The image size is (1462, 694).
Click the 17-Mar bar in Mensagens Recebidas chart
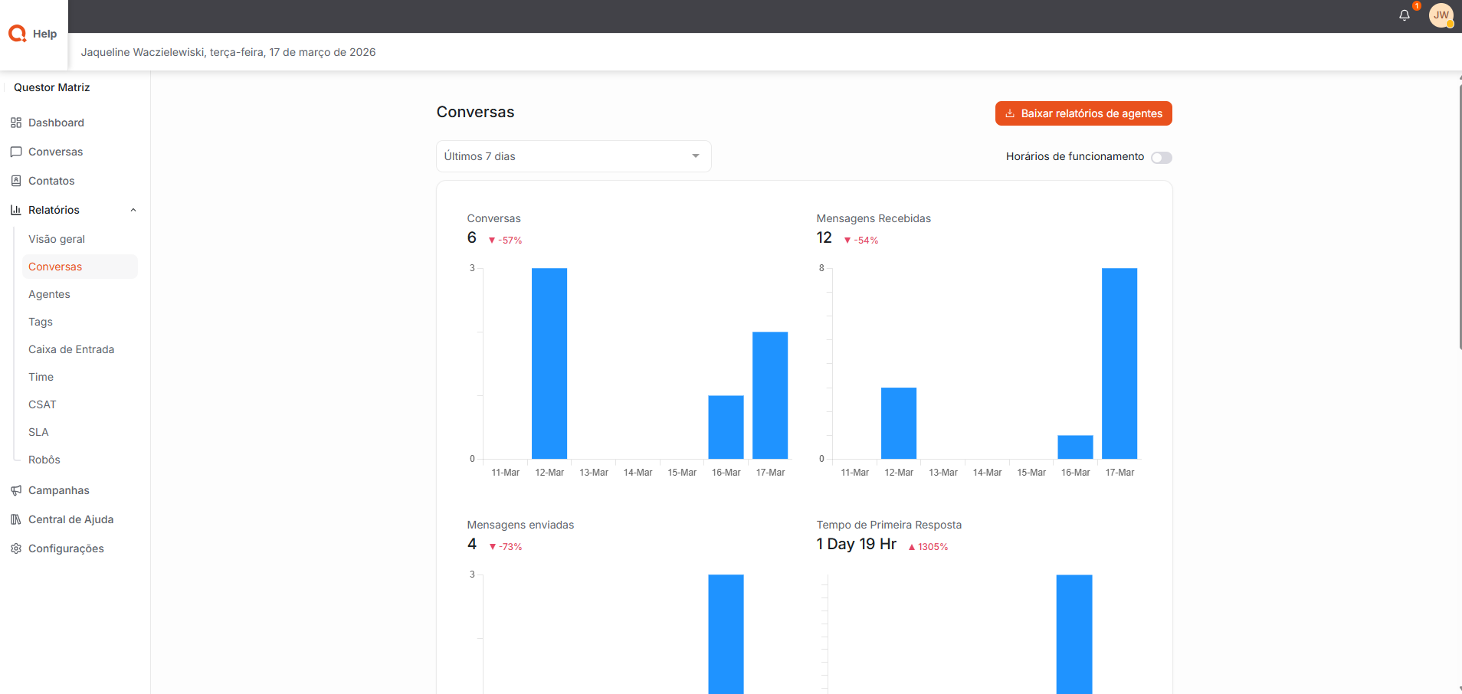[x=1119, y=364]
